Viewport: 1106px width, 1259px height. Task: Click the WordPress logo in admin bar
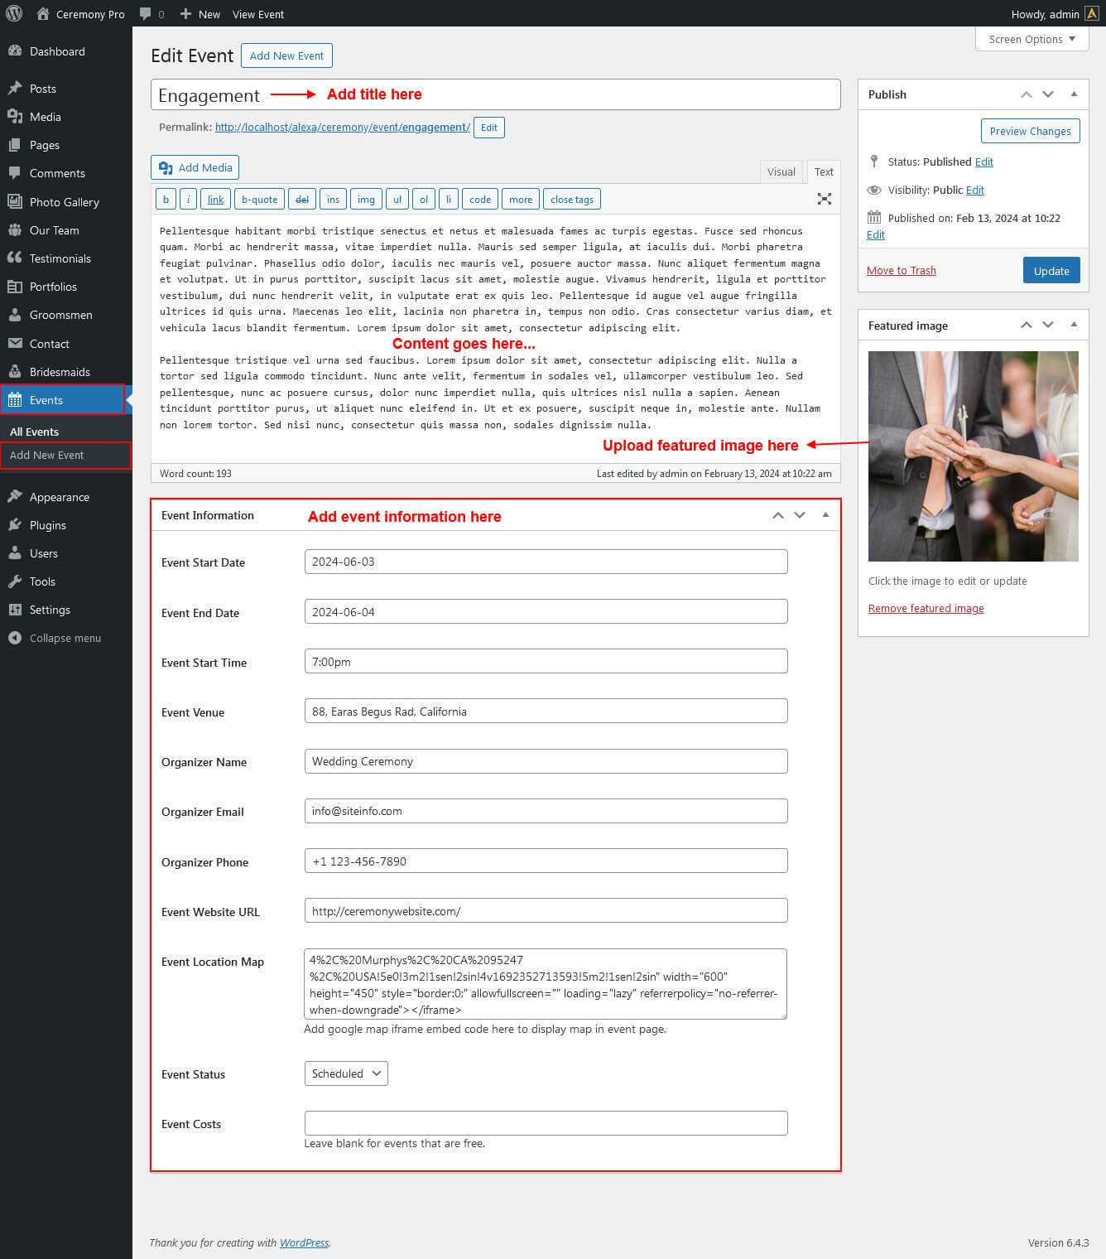click(x=14, y=14)
